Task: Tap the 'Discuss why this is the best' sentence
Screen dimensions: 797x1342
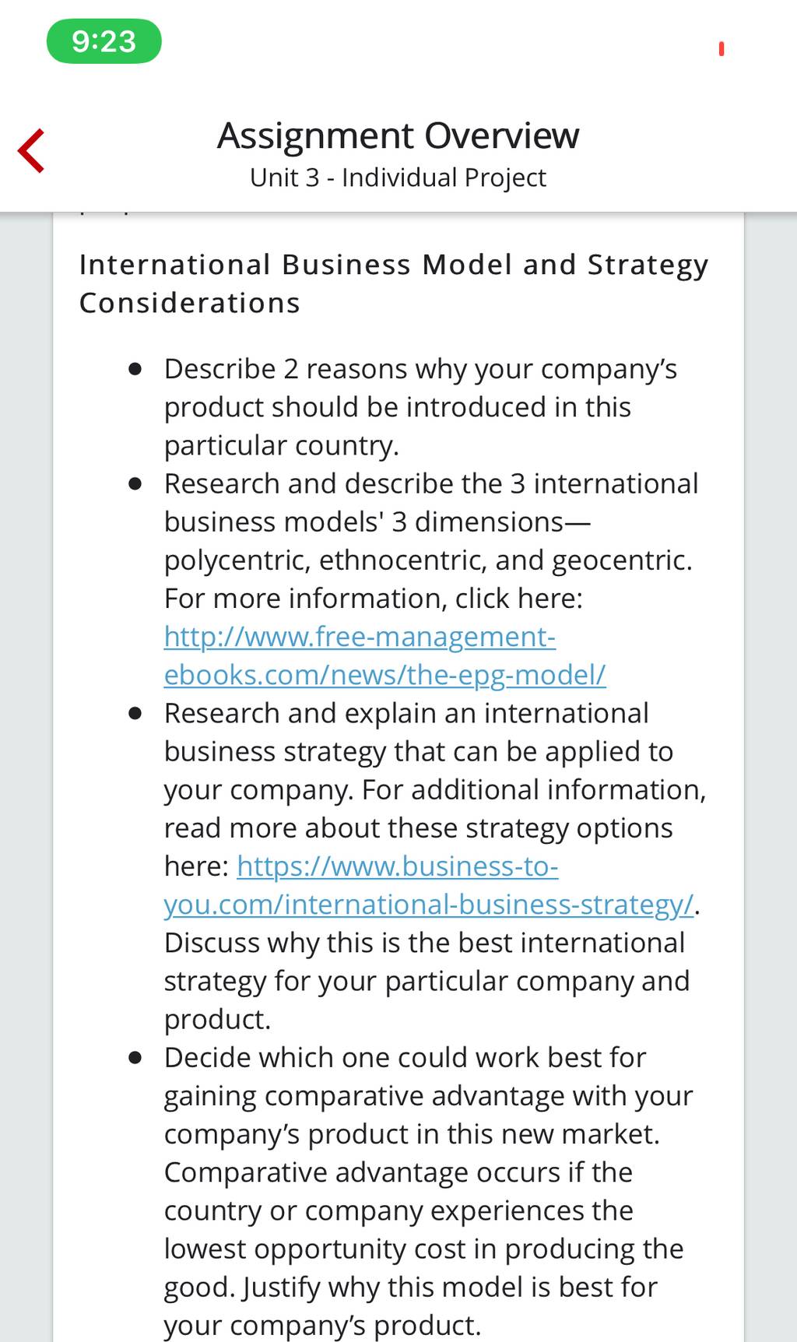Action: coord(427,981)
